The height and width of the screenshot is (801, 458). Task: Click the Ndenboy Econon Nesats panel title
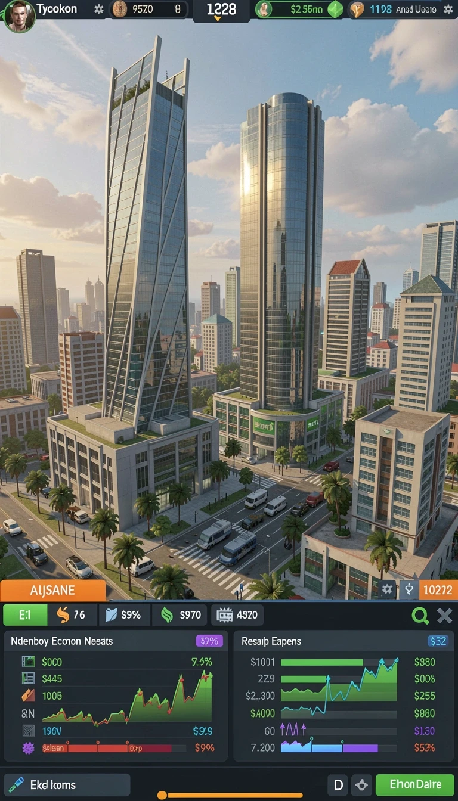tap(61, 641)
